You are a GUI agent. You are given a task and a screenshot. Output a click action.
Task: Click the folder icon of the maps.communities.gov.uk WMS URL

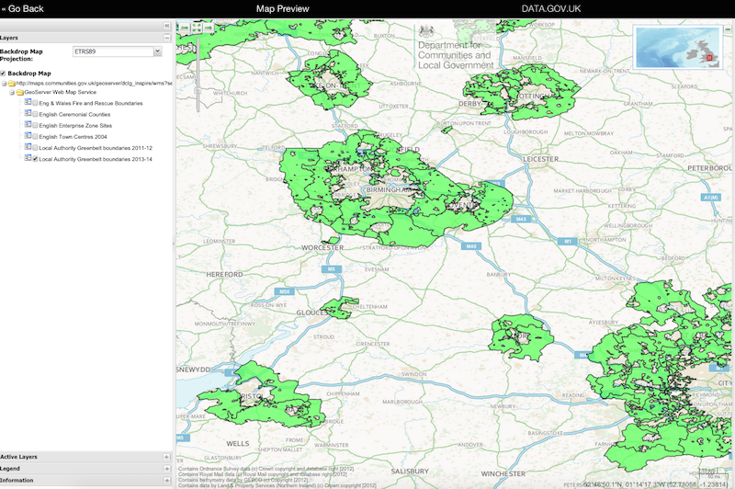[x=12, y=84]
